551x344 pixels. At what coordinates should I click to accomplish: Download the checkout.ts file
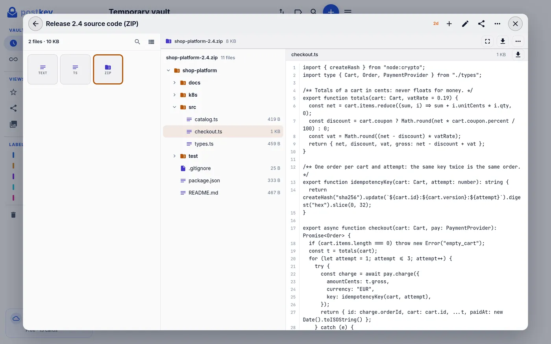(x=518, y=55)
